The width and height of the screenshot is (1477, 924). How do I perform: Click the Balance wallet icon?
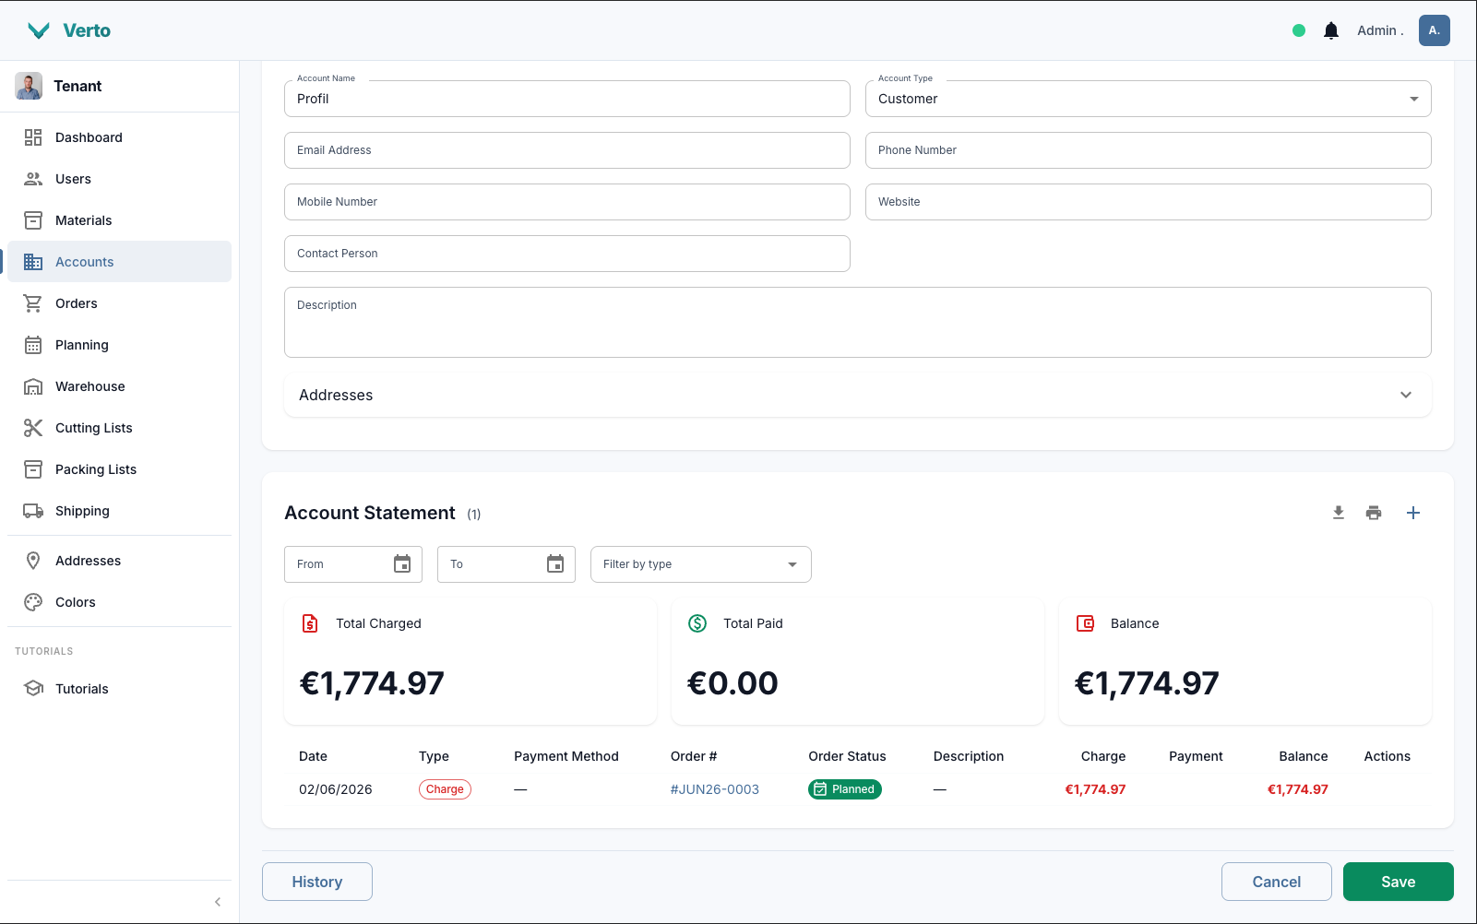tap(1085, 623)
